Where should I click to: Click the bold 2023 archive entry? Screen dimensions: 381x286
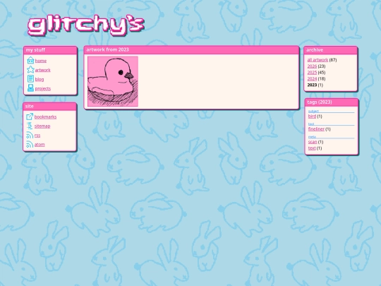(312, 85)
